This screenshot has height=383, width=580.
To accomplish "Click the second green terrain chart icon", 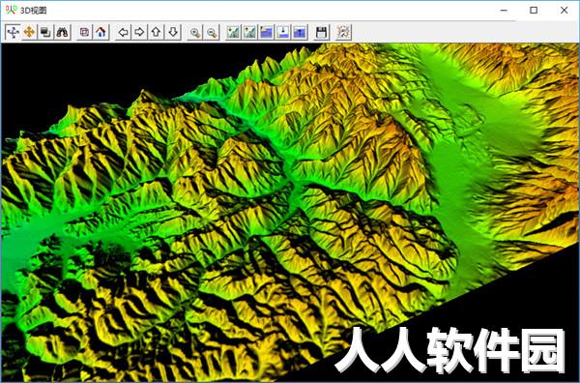I will point(250,32).
